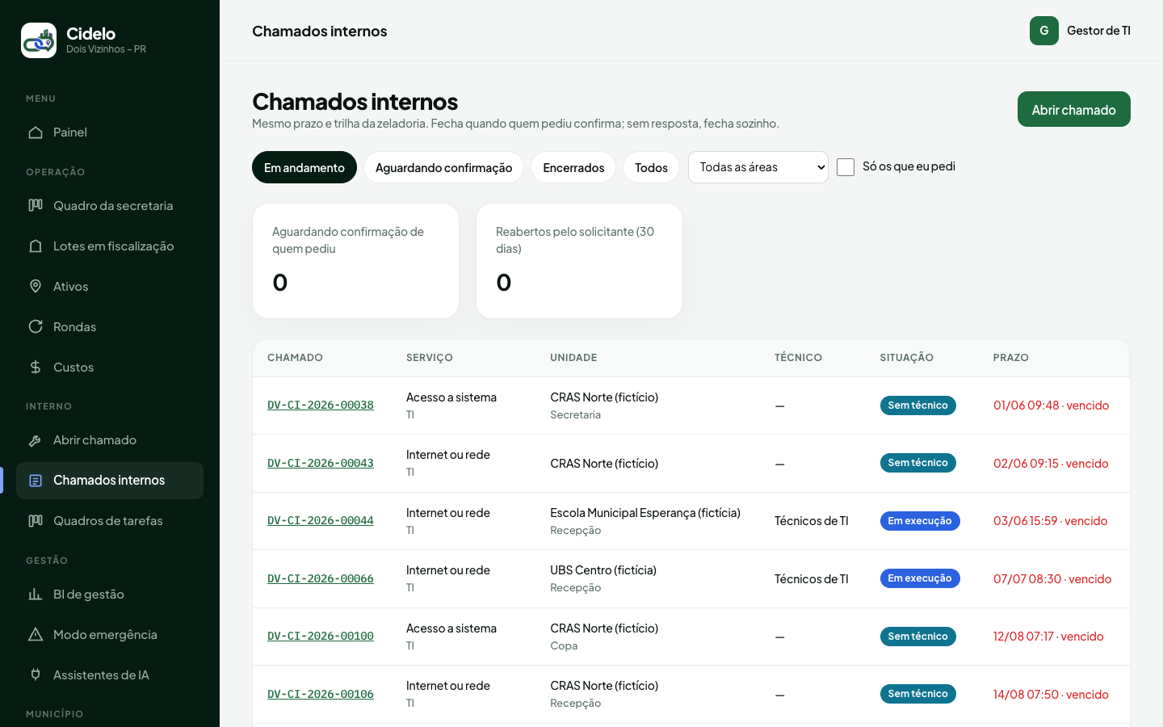Switch to the 'Encerrados' tab
The image size is (1163, 727).
573,167
